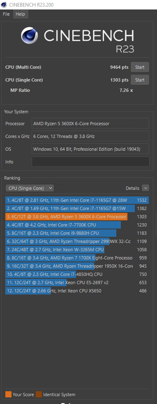
Task: Click the 9464 pts multi core score
Action: coord(119,67)
